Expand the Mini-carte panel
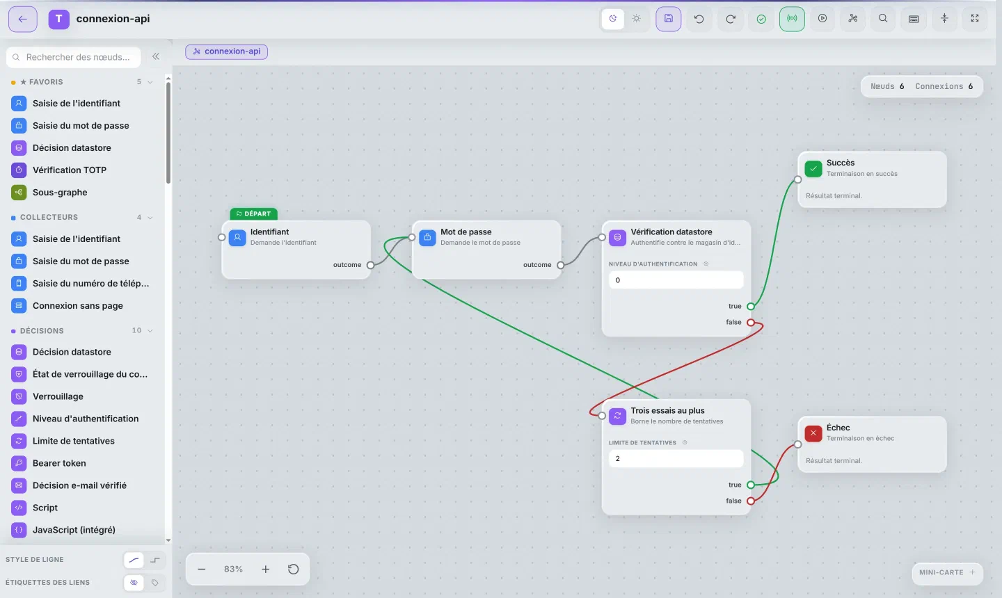The width and height of the screenshot is (1002, 598). point(947,572)
